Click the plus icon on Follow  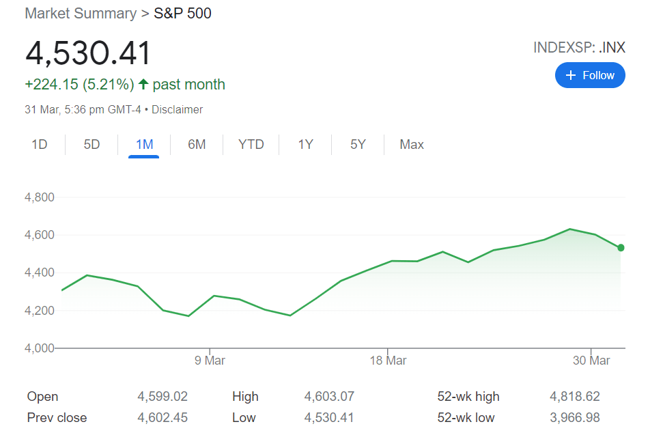pos(572,75)
